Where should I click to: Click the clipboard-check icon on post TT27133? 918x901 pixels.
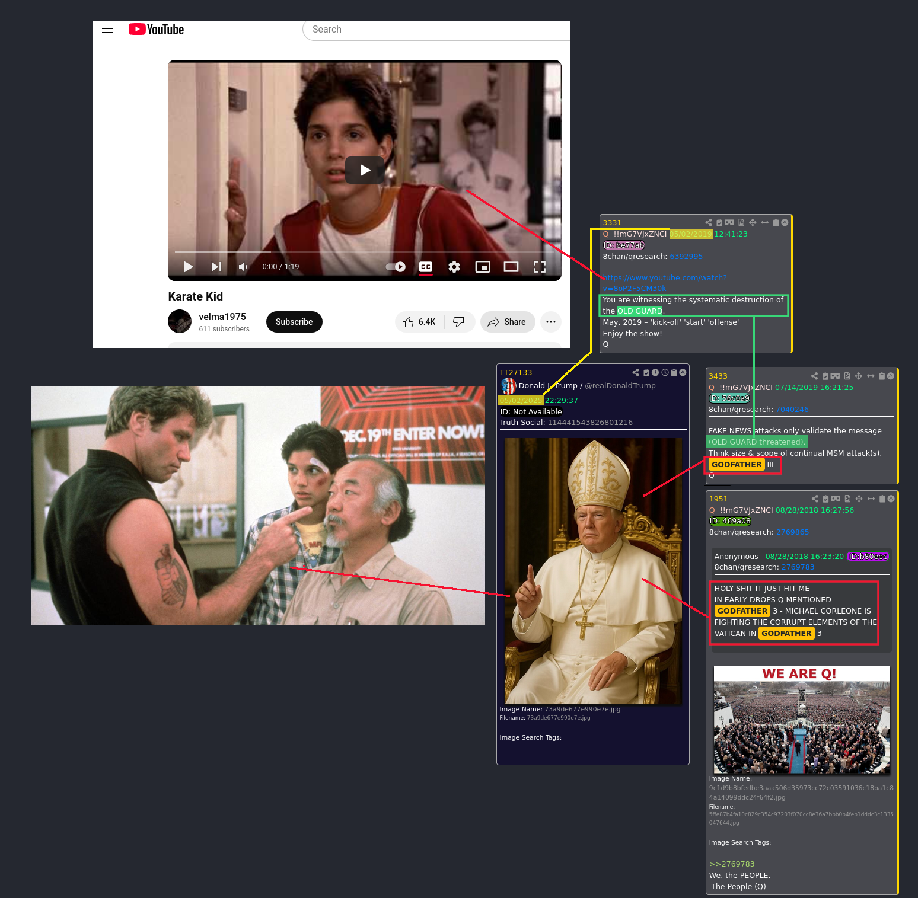(646, 372)
